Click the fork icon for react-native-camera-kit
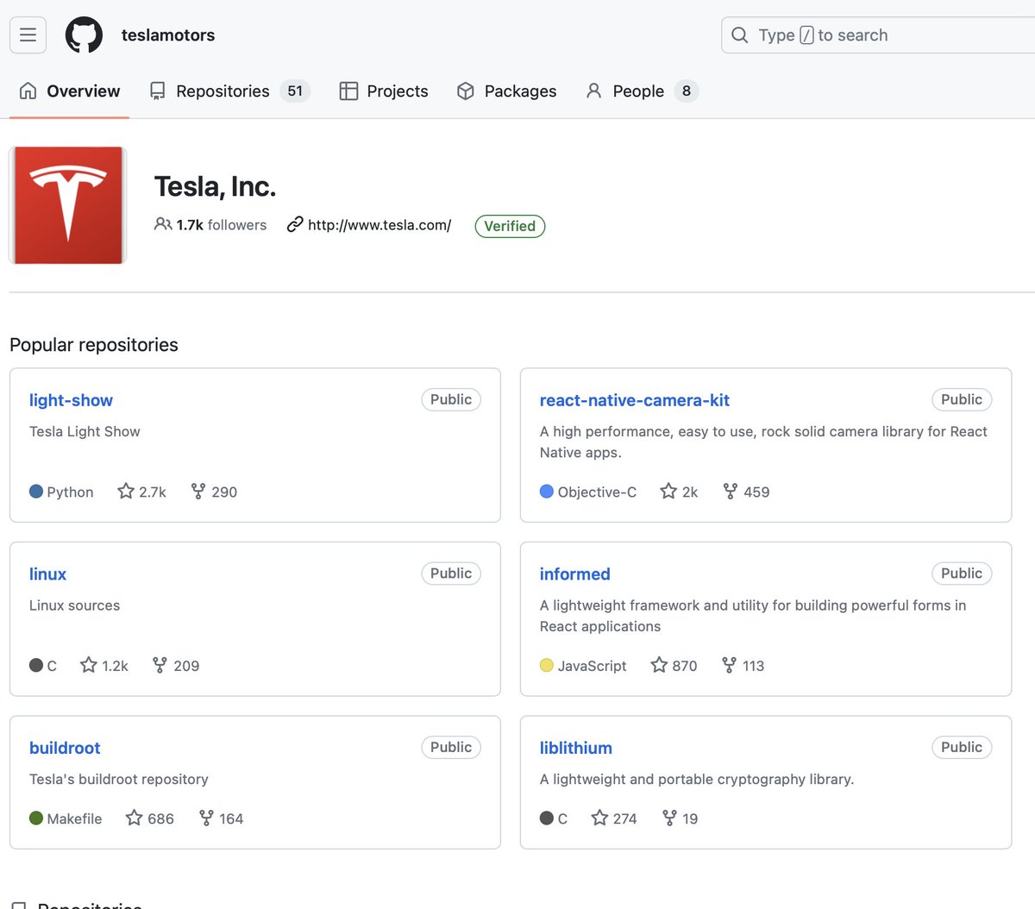The height and width of the screenshot is (909, 1035). pos(731,491)
